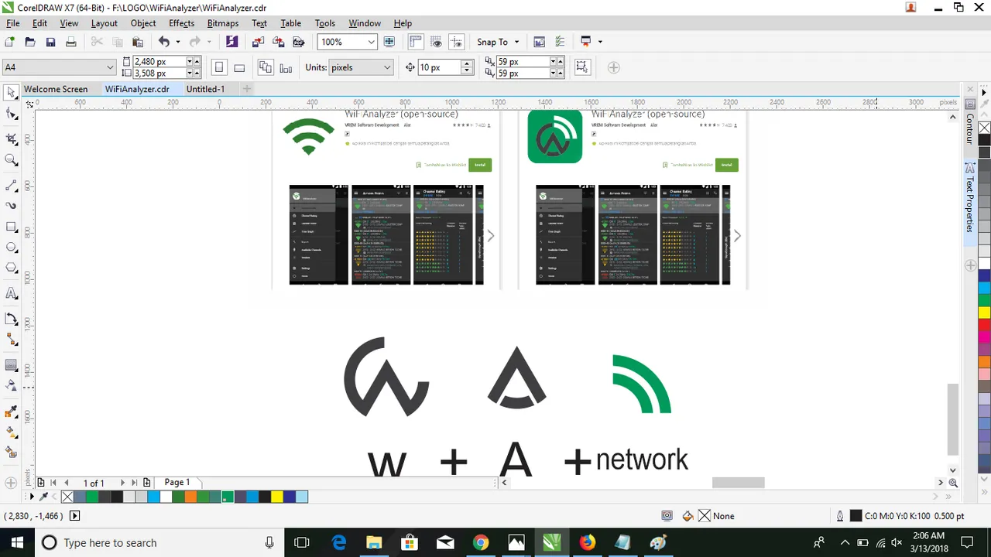Select the Parallel Dimension tool

point(11,319)
